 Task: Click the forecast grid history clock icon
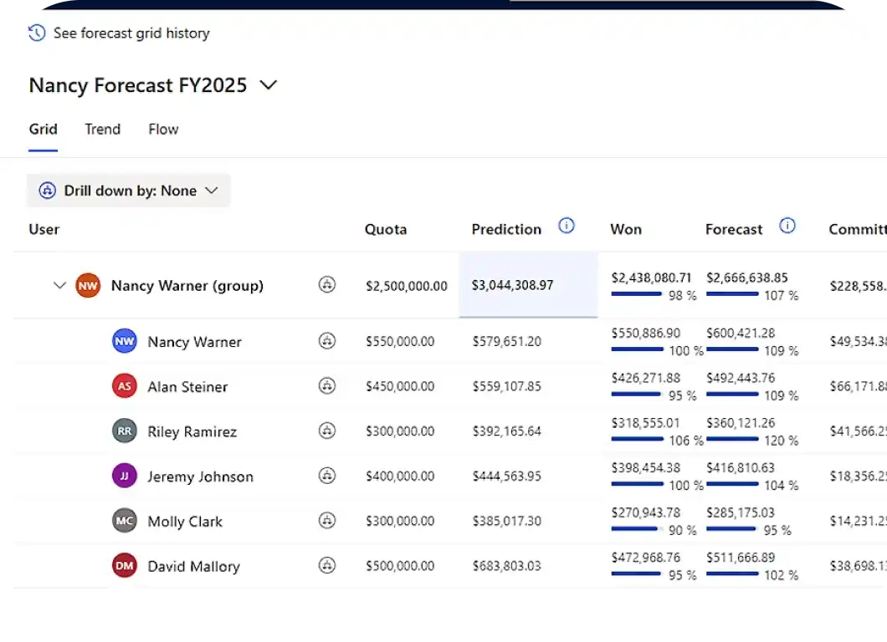point(37,33)
